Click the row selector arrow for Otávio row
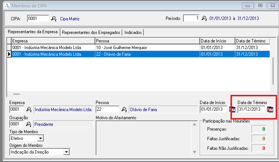279x162 pixels. [x=9, y=54]
